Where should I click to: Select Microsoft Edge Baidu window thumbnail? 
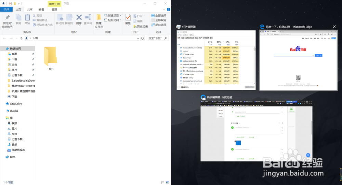coord(298,60)
